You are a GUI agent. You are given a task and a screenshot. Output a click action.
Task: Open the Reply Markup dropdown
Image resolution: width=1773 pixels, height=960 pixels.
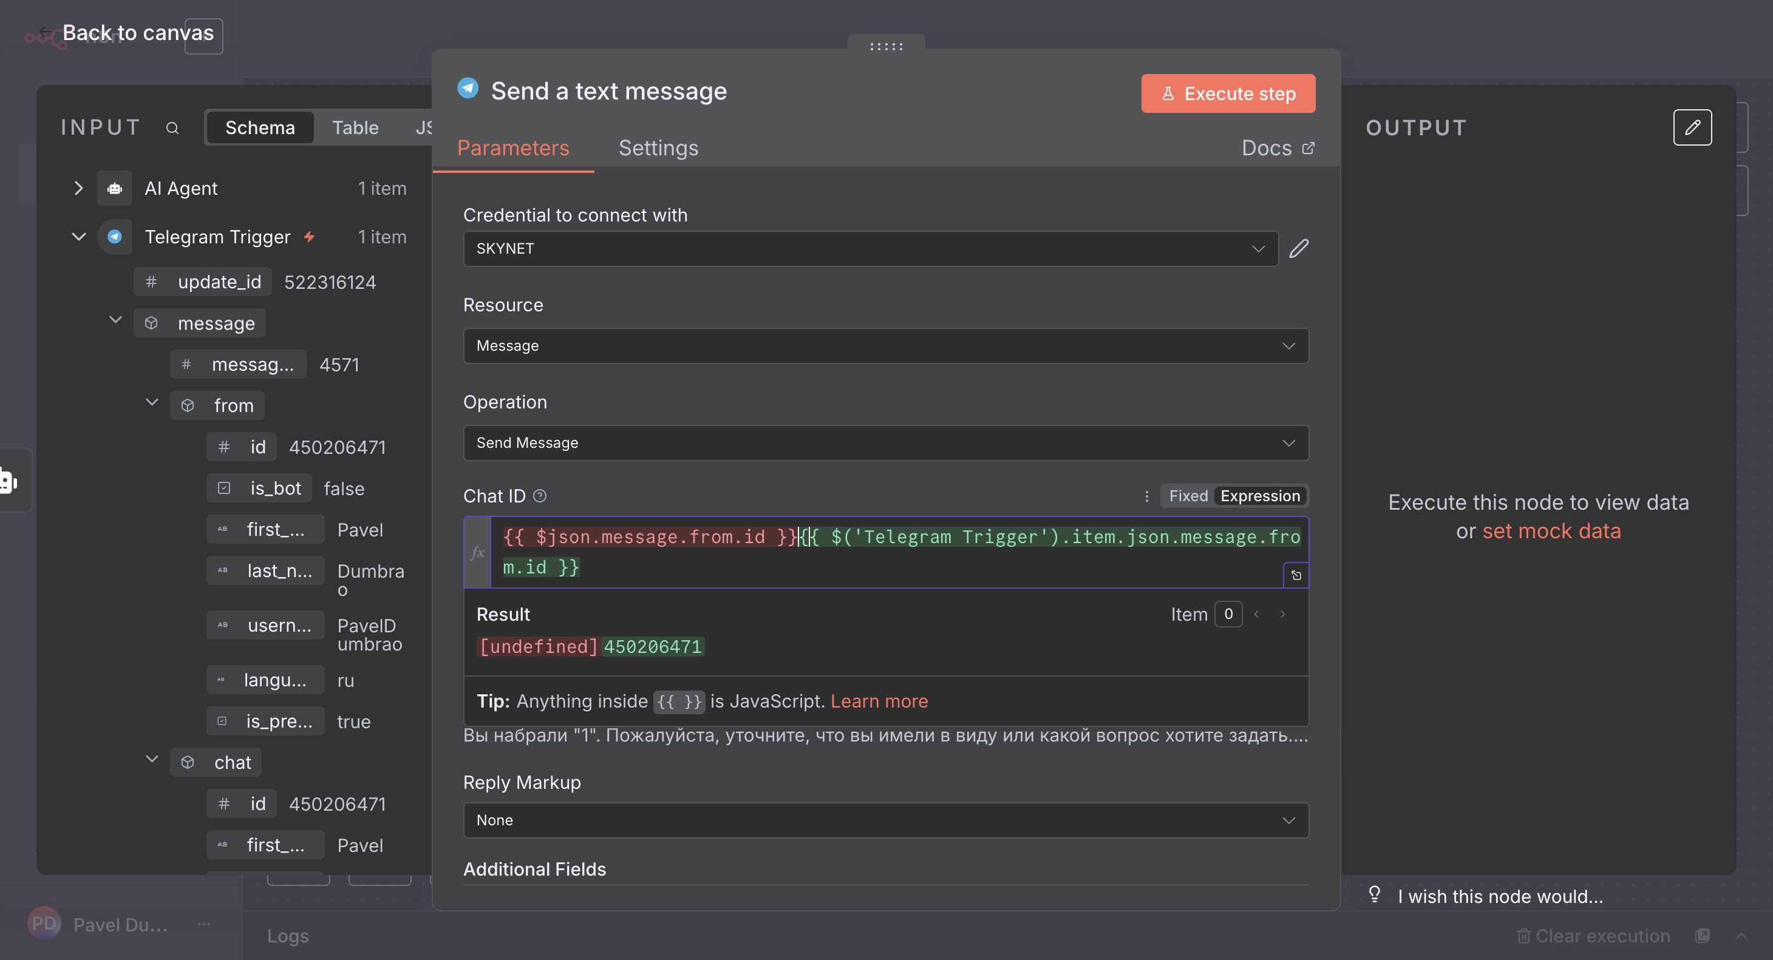[885, 820]
